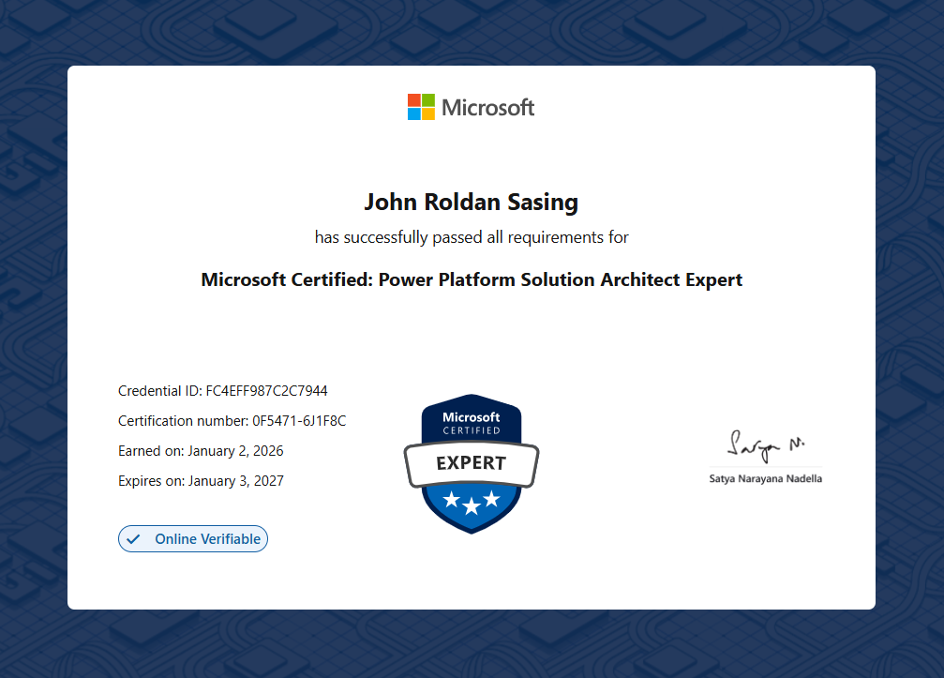
Task: Click the Microsoft four-square logo
Action: pyautogui.click(x=421, y=107)
